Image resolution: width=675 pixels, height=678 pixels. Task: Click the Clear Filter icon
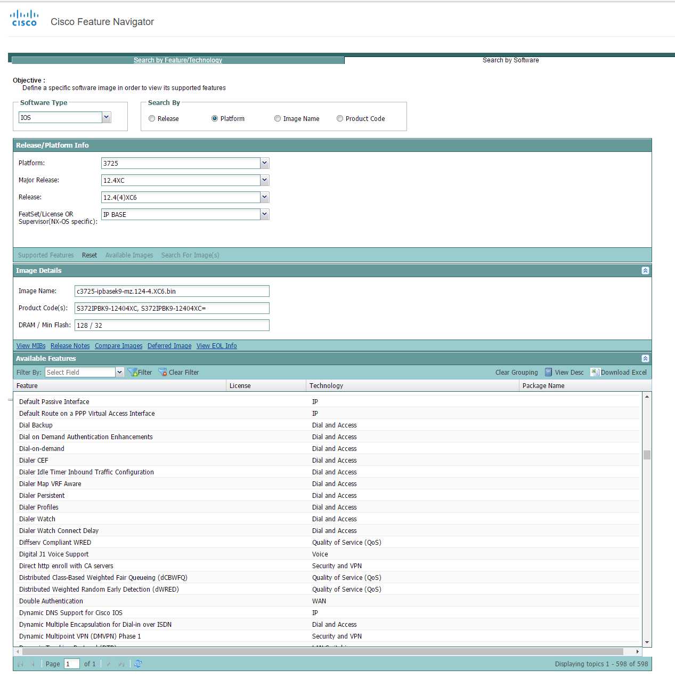pos(163,372)
